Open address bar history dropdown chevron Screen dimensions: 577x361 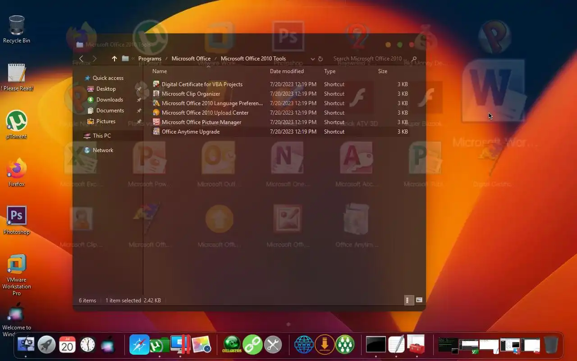(312, 59)
